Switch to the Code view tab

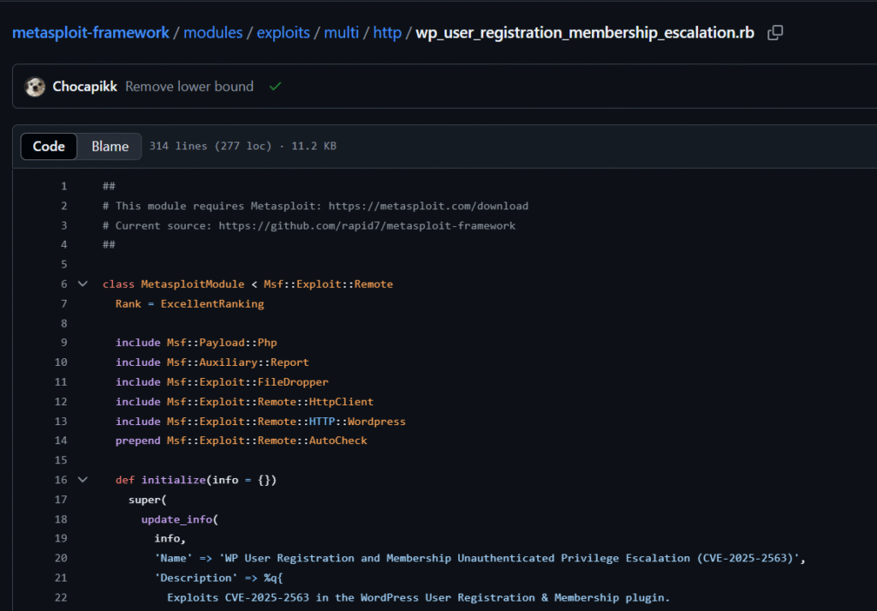click(x=49, y=147)
